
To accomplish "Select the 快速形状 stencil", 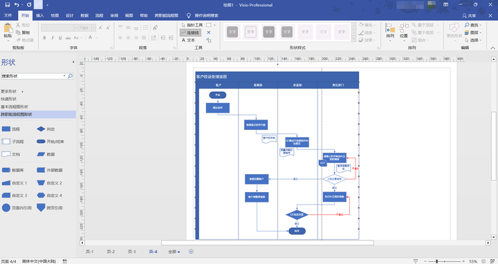I will click(x=8, y=99).
